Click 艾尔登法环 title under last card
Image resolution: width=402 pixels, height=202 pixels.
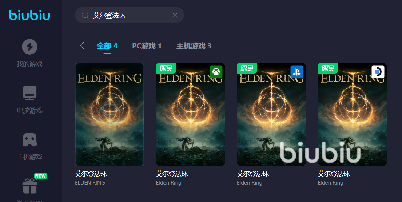pos(334,174)
